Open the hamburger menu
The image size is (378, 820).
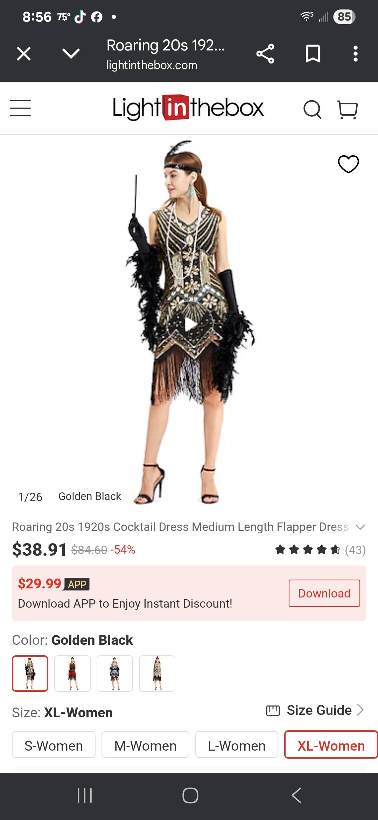(20, 108)
